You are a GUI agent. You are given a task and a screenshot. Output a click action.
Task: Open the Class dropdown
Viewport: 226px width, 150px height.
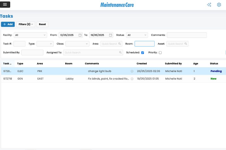[77, 44]
